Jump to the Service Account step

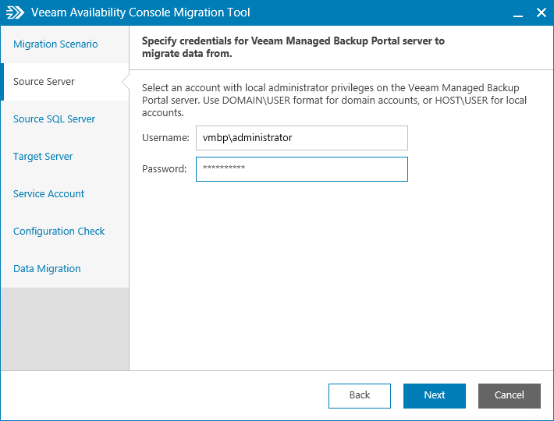click(x=48, y=194)
